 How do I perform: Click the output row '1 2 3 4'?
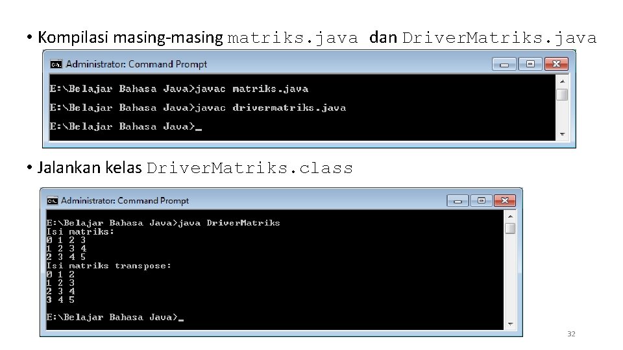point(66,249)
